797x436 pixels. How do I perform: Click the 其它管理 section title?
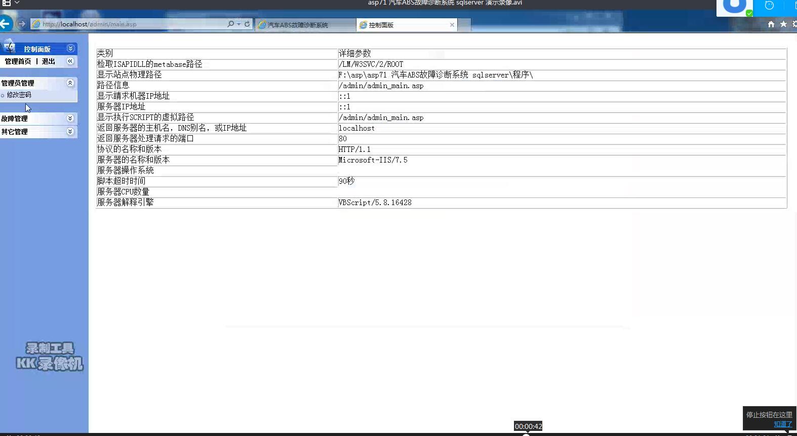pyautogui.click(x=14, y=132)
